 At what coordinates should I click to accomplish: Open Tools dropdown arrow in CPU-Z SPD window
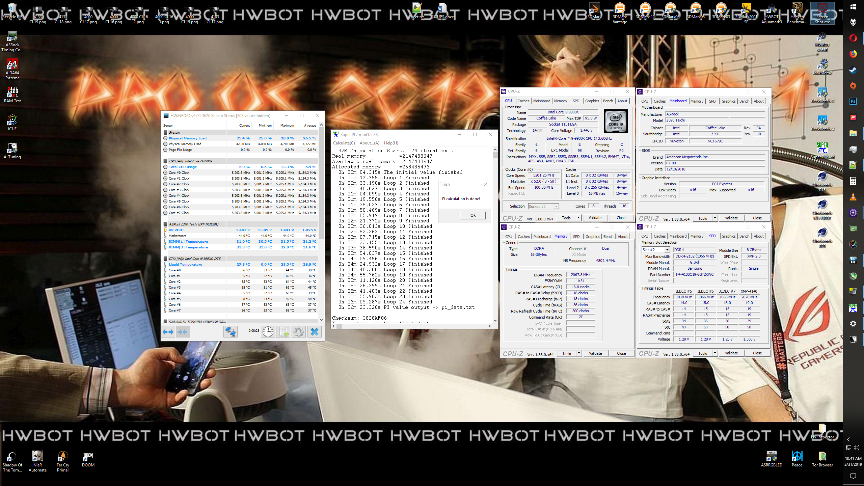(x=715, y=353)
